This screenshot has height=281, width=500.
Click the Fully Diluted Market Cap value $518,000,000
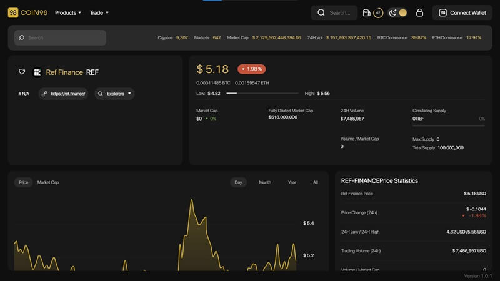(x=283, y=117)
